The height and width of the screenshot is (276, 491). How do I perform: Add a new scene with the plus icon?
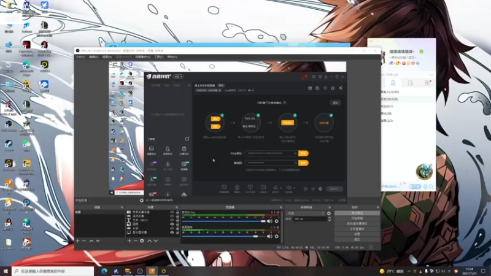78,241
